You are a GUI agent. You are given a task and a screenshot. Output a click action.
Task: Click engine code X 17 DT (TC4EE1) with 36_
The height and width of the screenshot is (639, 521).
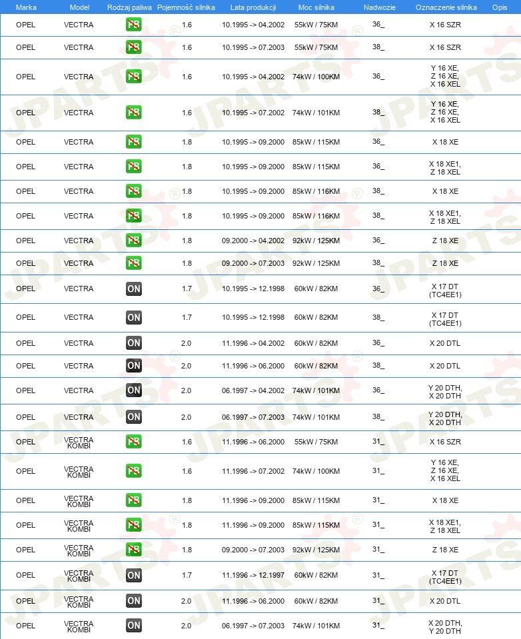[445, 291]
